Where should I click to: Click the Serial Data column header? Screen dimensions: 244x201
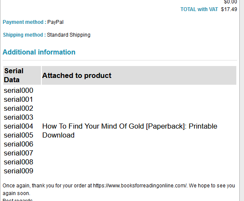[x=22, y=75]
